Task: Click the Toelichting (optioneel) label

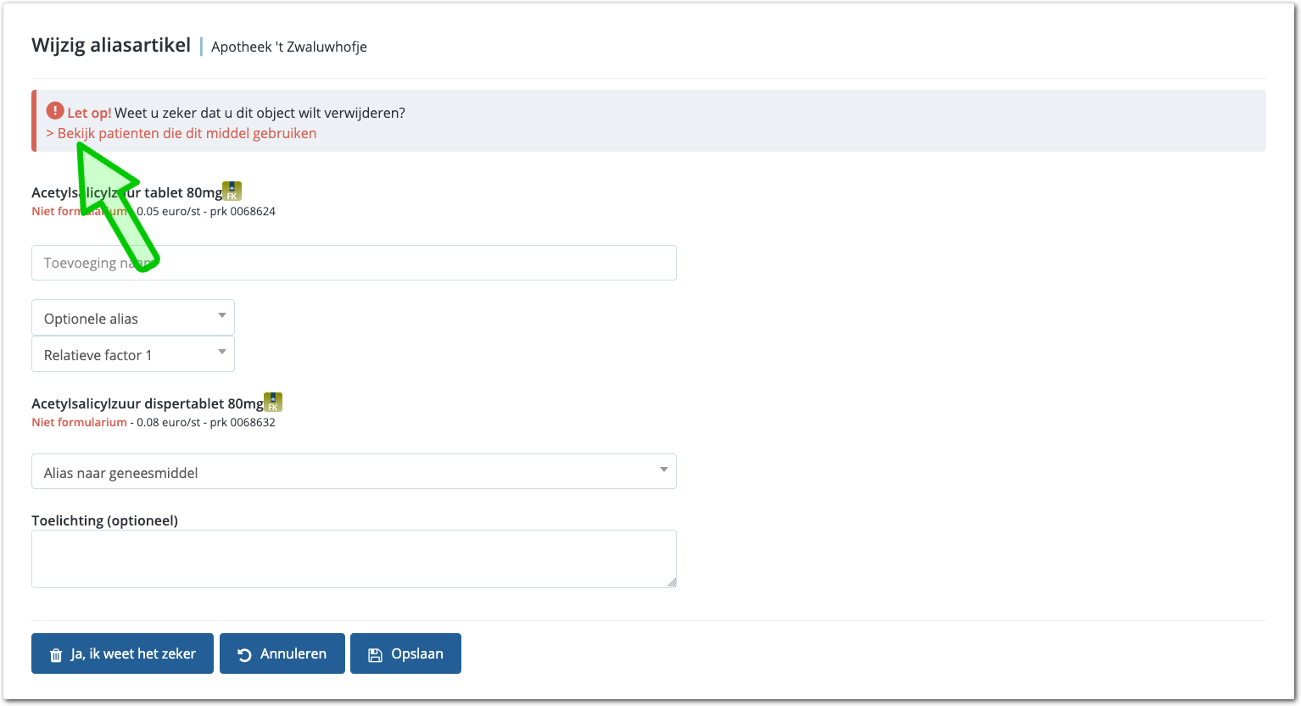Action: [104, 520]
